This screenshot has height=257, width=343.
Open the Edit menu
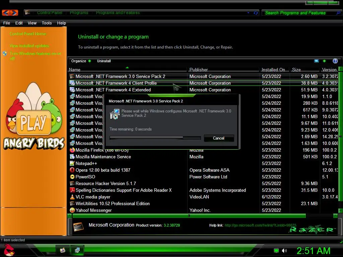pos(19,23)
